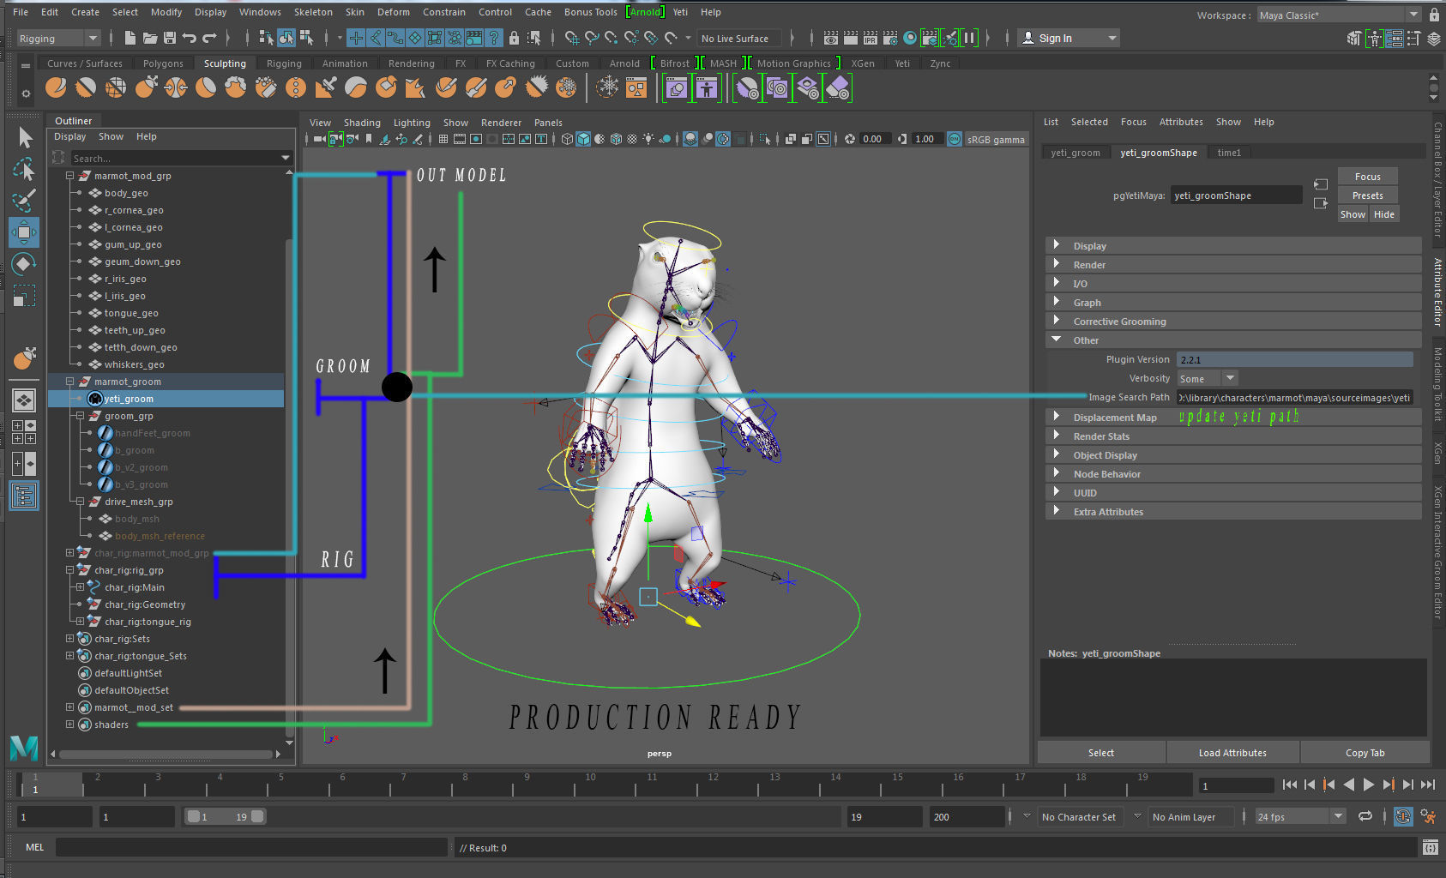Switch to the Rigging shelf tab

tap(284, 63)
